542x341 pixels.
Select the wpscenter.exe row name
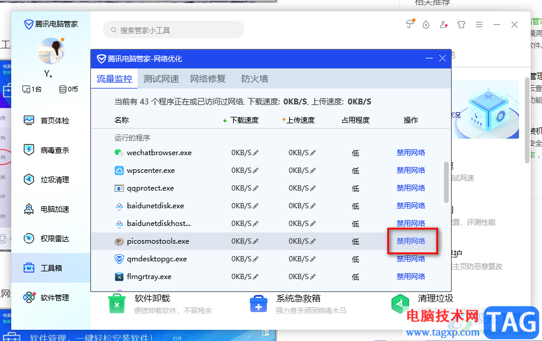click(151, 170)
